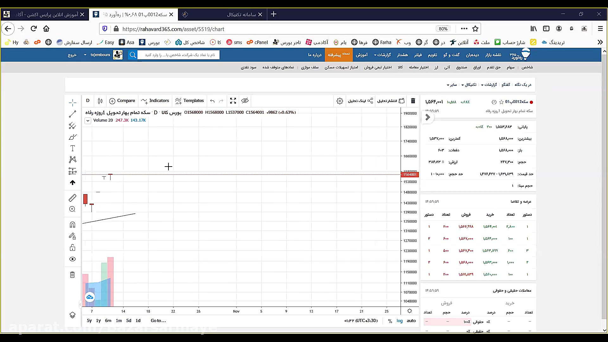Click the trash remove drawings icon
This screenshot has width=608, height=342.
[73, 275]
